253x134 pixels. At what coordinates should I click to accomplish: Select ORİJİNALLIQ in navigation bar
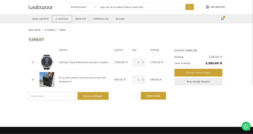[101, 19]
